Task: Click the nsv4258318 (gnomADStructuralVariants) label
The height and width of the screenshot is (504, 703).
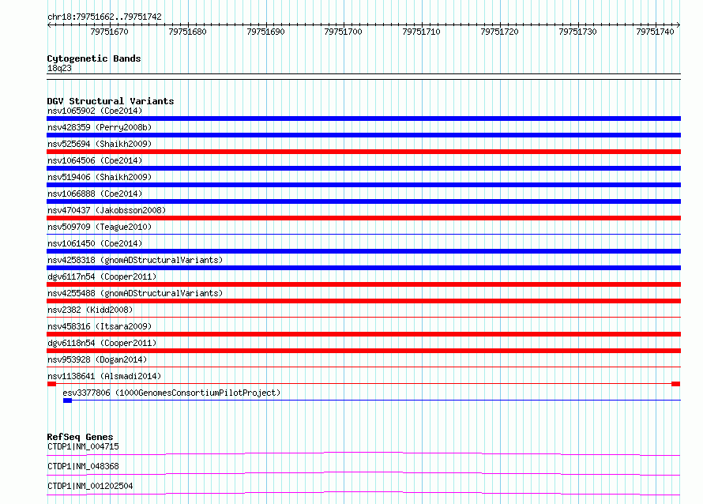Action: pos(135,260)
